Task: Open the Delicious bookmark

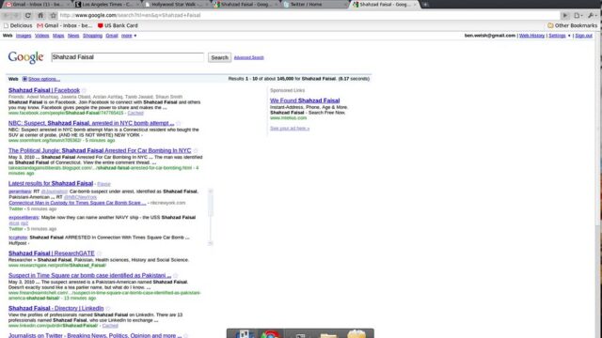Action: 18,25
